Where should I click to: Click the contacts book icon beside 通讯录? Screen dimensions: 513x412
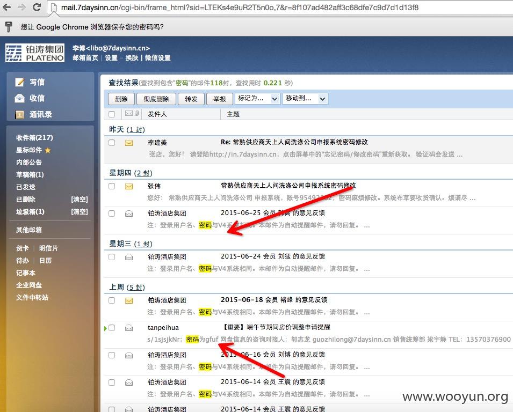[20, 114]
